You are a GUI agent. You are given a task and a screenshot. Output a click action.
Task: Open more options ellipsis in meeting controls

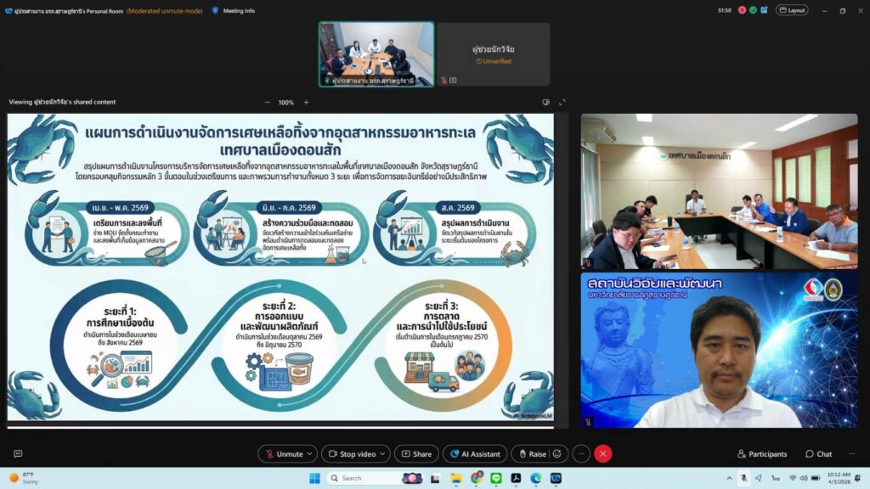pos(581,454)
